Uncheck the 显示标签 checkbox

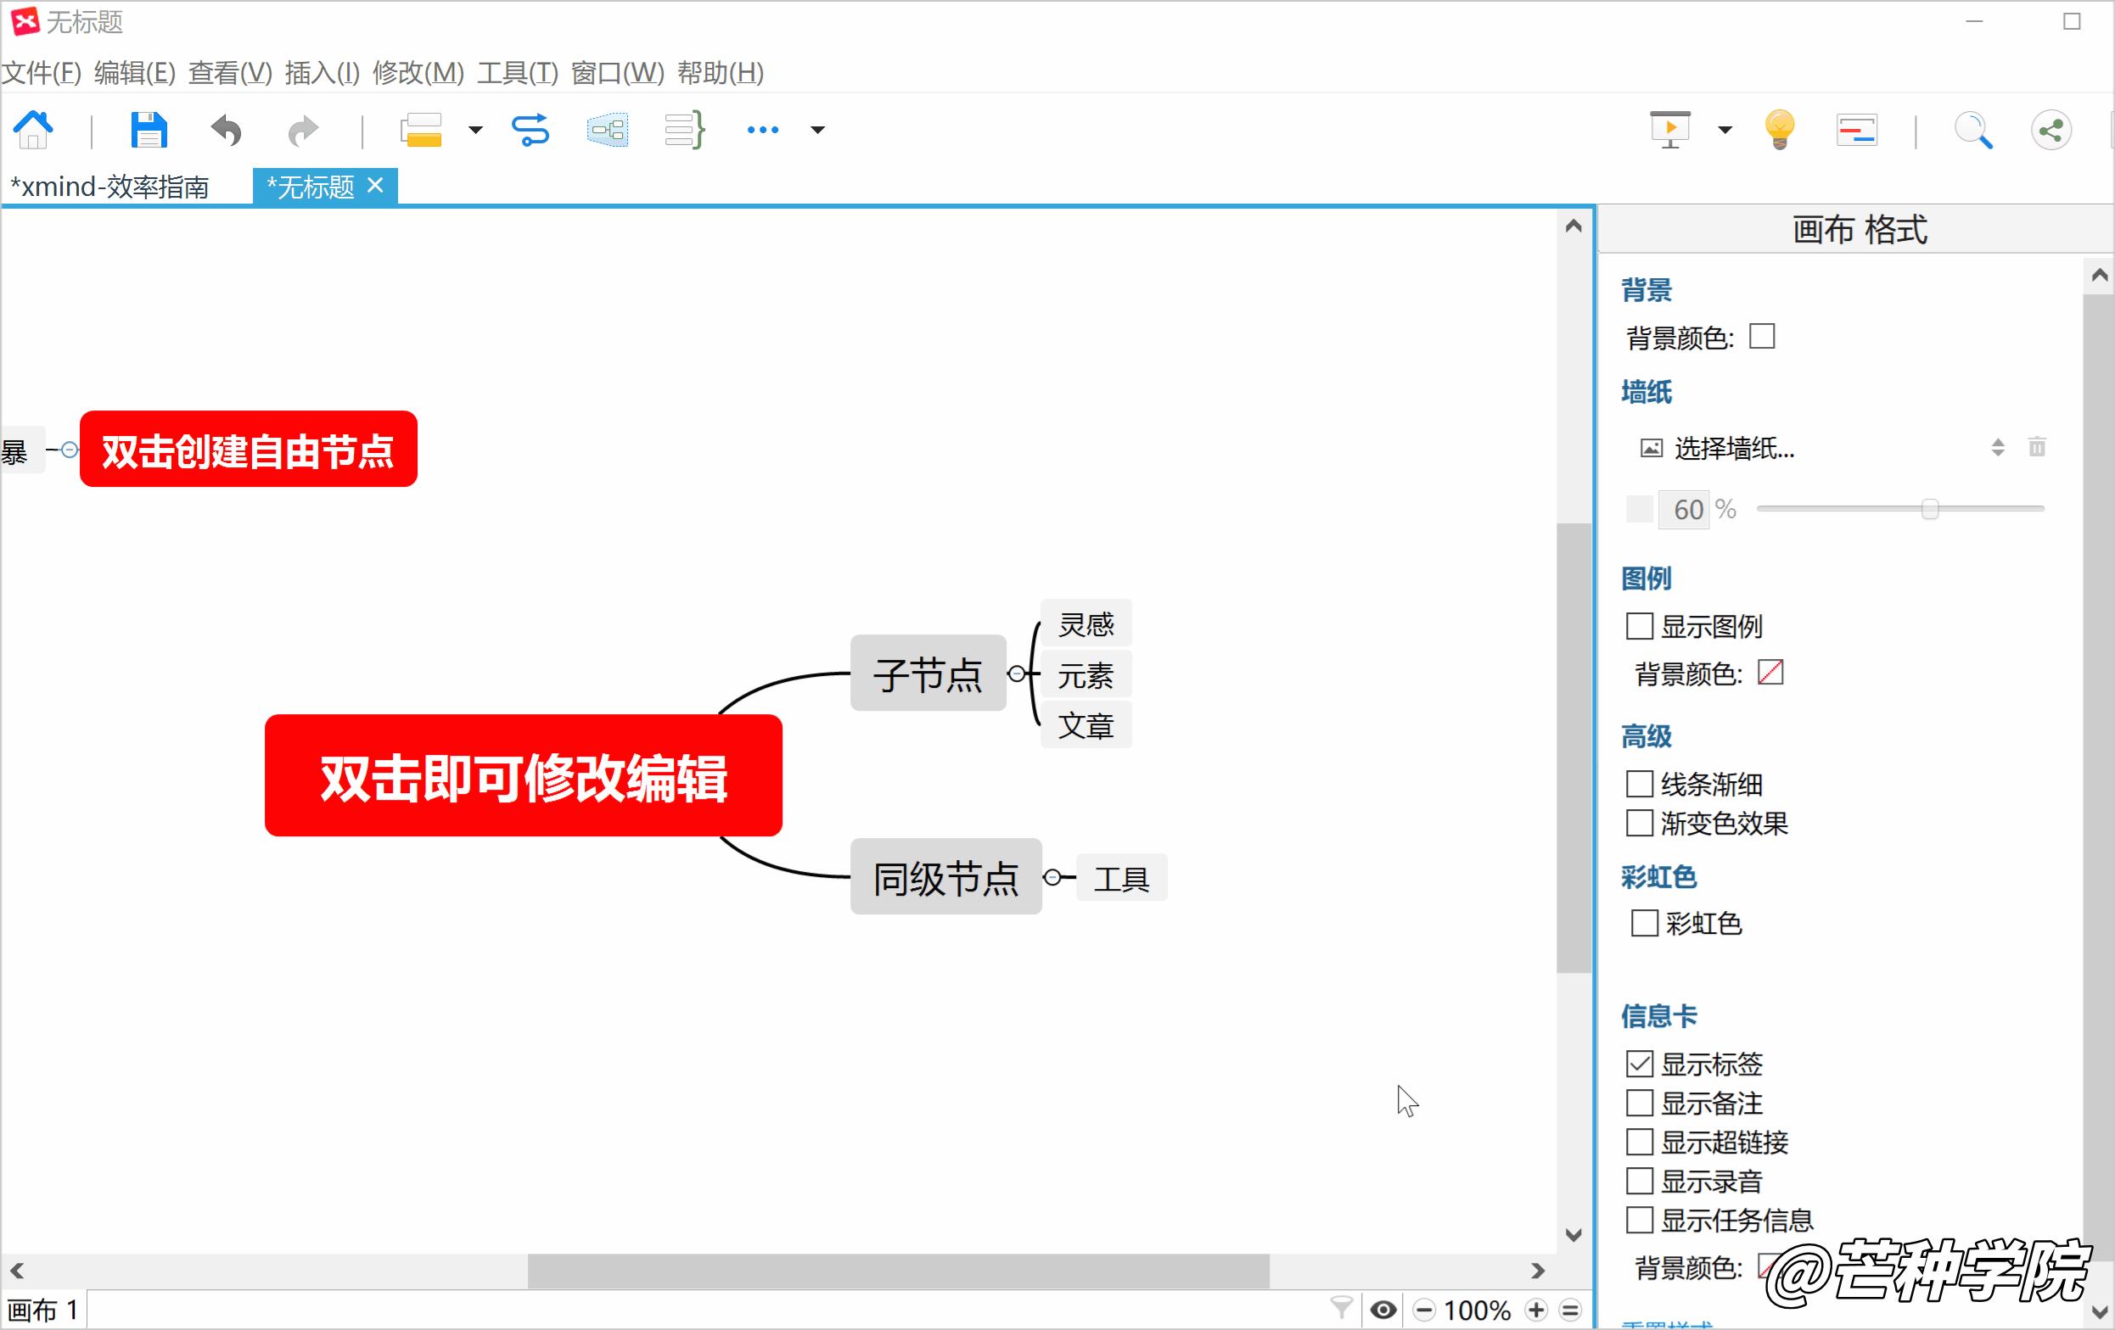[x=1639, y=1064]
